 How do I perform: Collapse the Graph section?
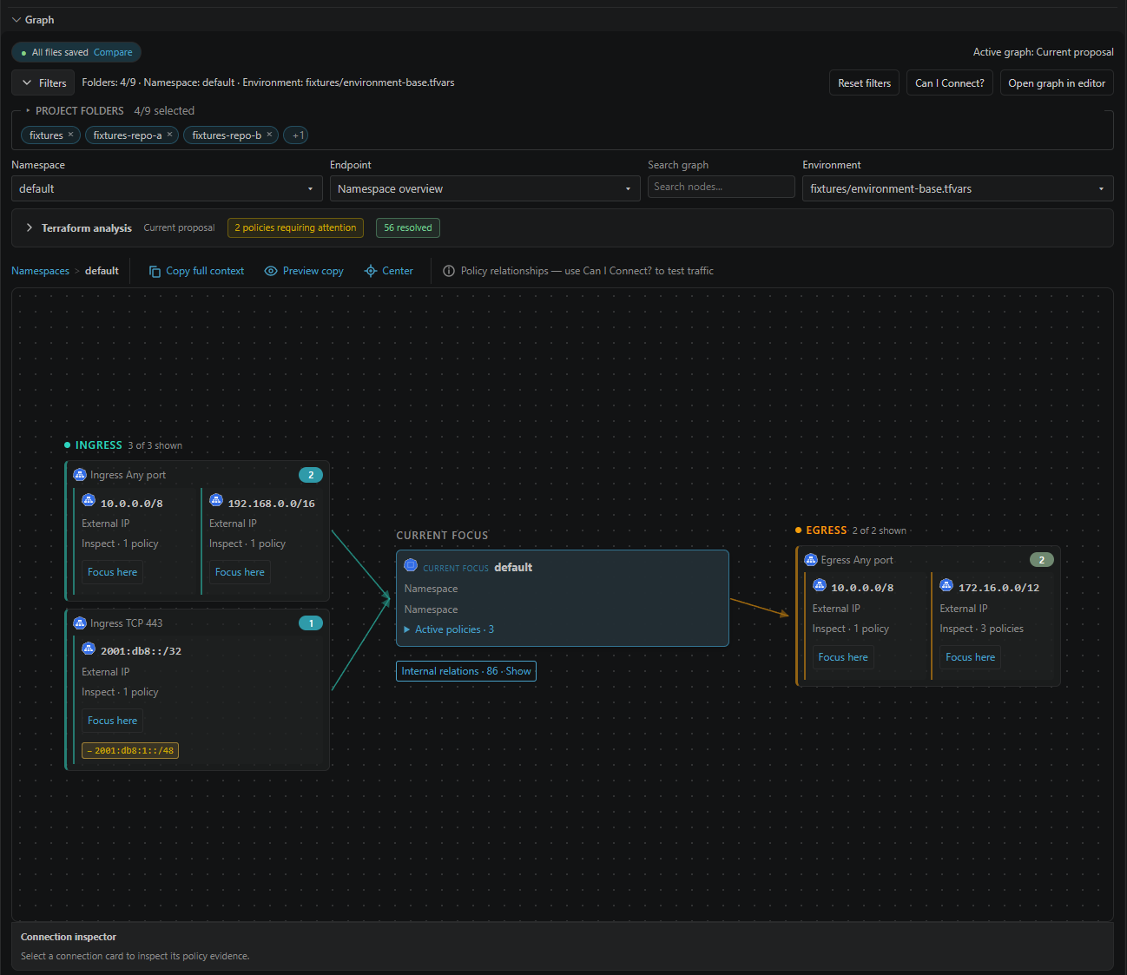click(x=16, y=20)
